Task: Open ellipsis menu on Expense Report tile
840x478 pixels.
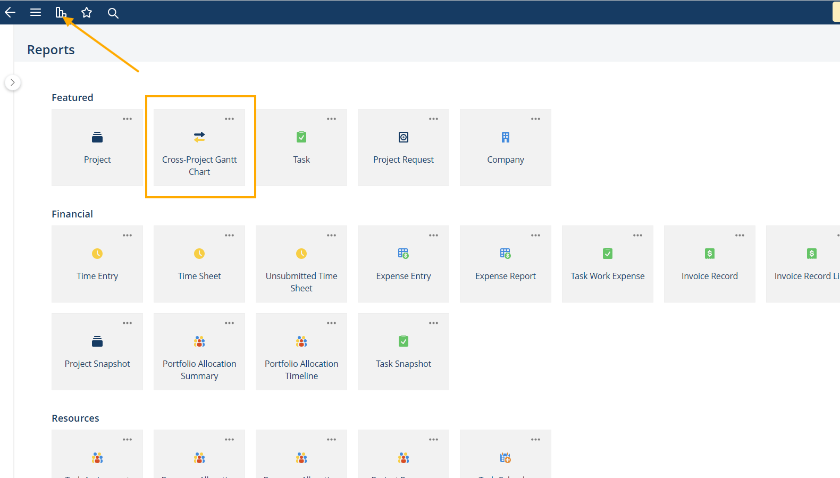Action: [536, 236]
